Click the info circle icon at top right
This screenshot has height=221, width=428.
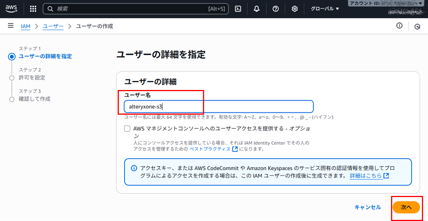coord(399,26)
